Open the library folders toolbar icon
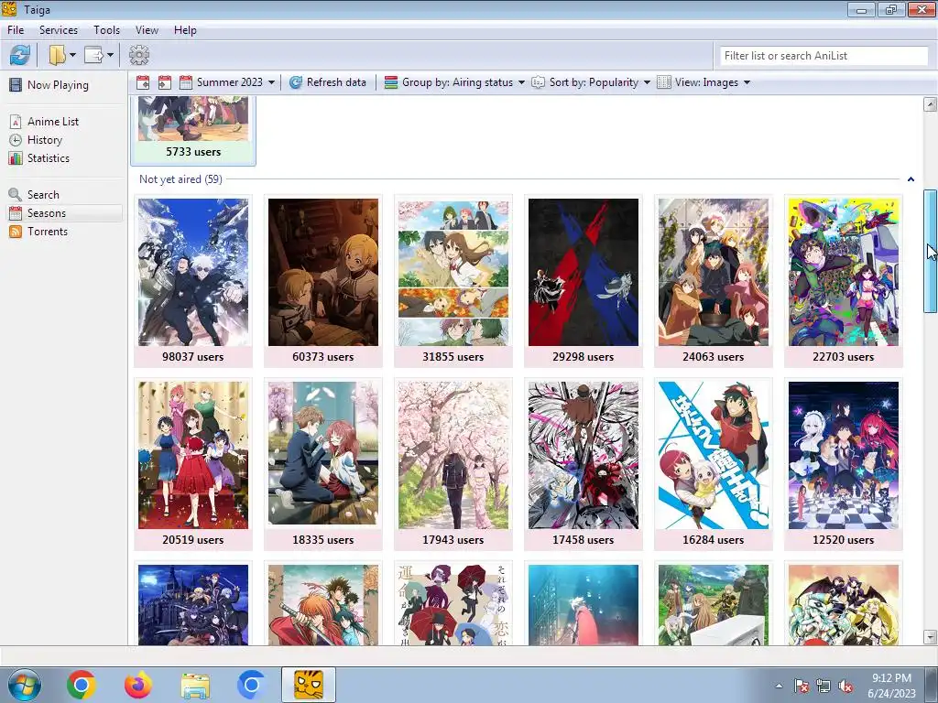This screenshot has width=938, height=703. 58,56
